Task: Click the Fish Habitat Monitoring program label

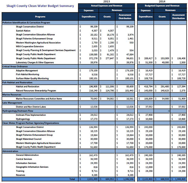Action: coord(28,75)
